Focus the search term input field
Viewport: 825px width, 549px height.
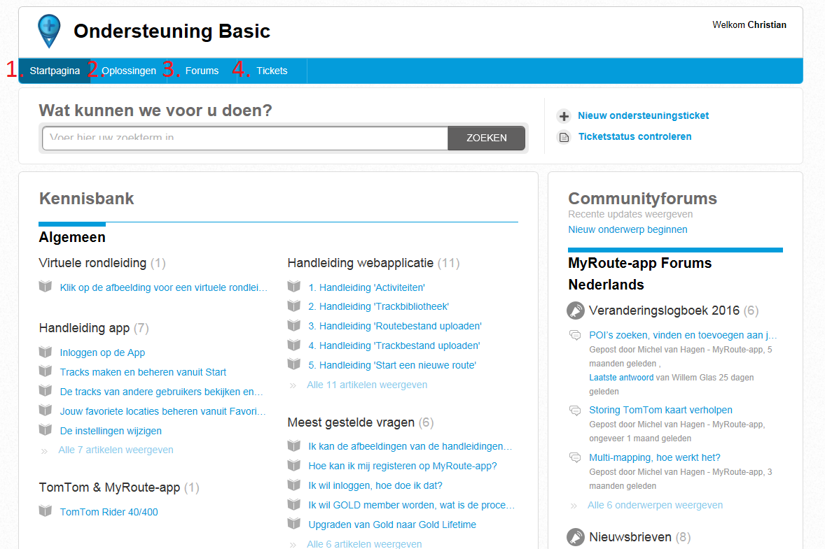[245, 138]
